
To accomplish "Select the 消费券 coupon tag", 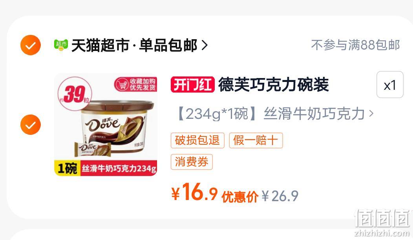I will [192, 162].
